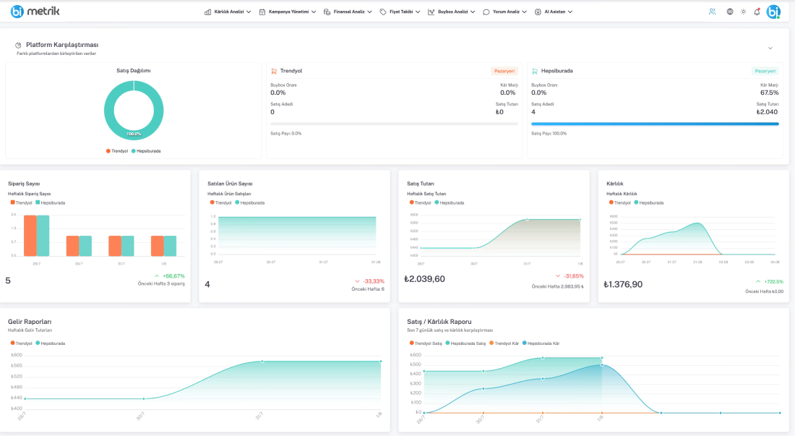Click the cart icon on the Hepsiburada card
Screen dimensions: 795x436
pos(534,71)
